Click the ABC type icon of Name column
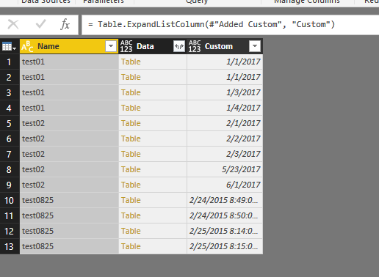The image size is (379, 277). [x=27, y=46]
